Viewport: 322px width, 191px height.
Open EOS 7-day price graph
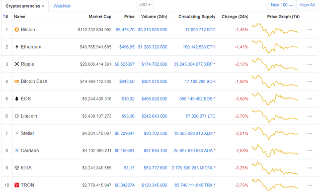(275, 99)
